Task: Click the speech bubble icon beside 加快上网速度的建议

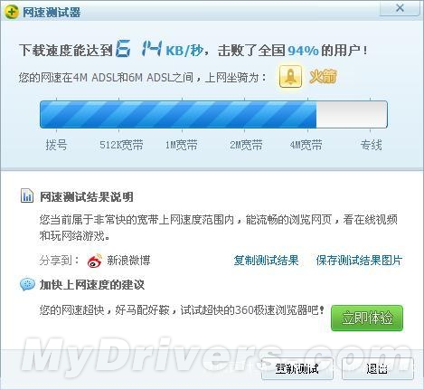Action: (27, 284)
